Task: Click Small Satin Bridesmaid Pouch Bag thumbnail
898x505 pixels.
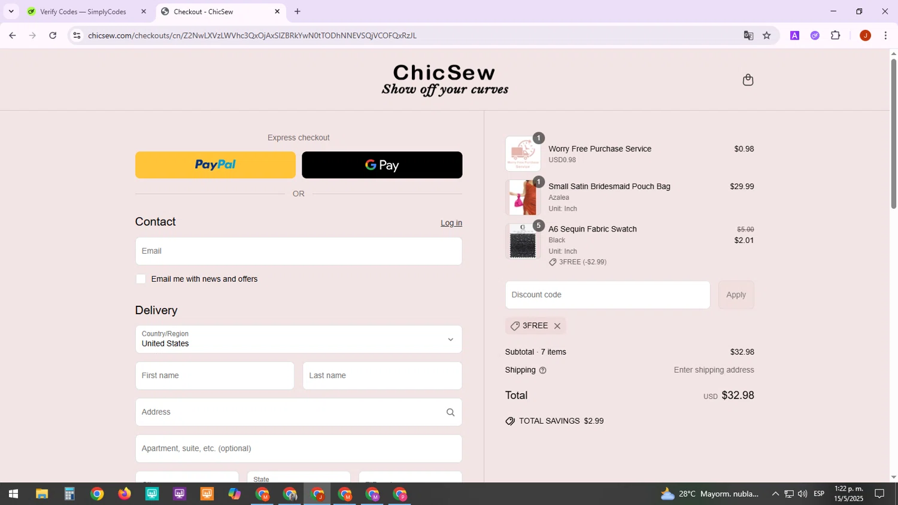Action: [523, 197]
